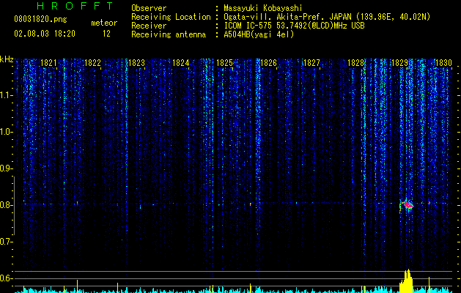
Task: Click the large yellow peak in the power graph
Action: 406,281
